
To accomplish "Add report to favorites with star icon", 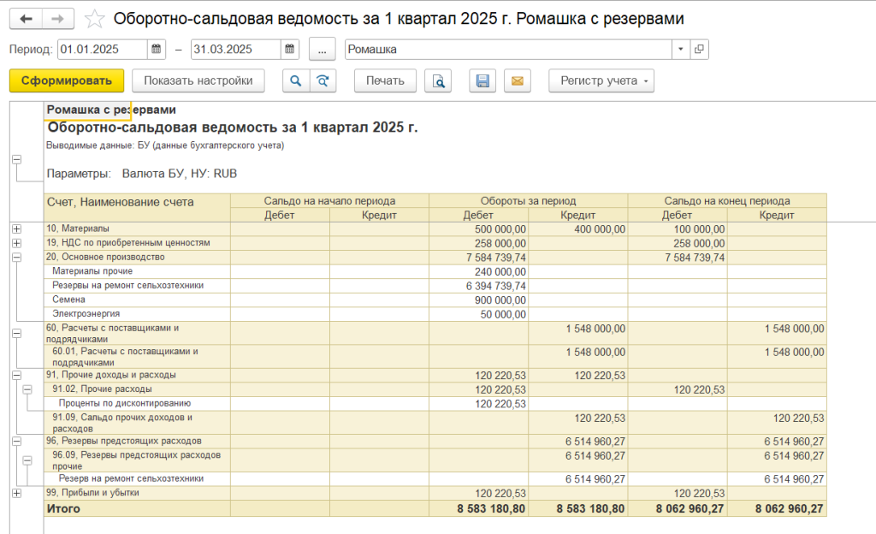I will (x=96, y=19).
